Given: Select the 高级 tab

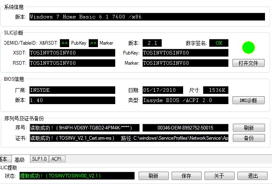Looking at the screenshot, I should click(19, 159).
